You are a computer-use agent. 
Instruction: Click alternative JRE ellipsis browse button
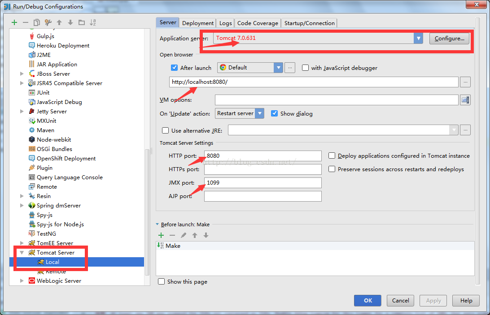(x=465, y=130)
